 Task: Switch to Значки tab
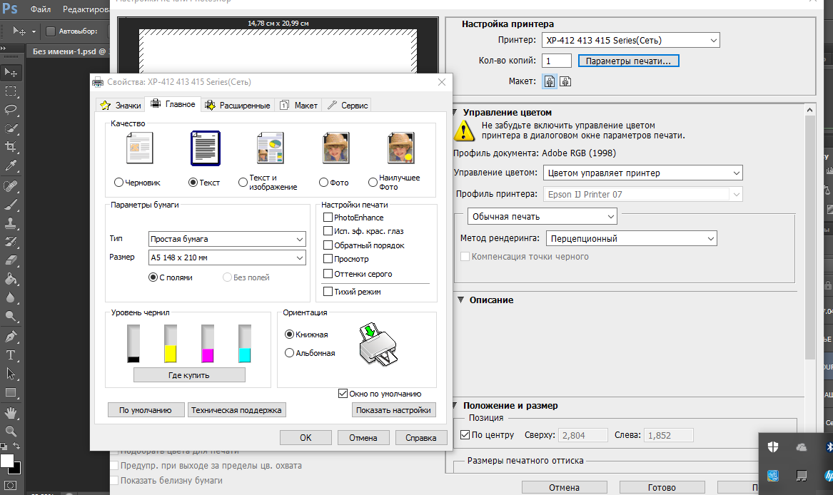coord(121,105)
